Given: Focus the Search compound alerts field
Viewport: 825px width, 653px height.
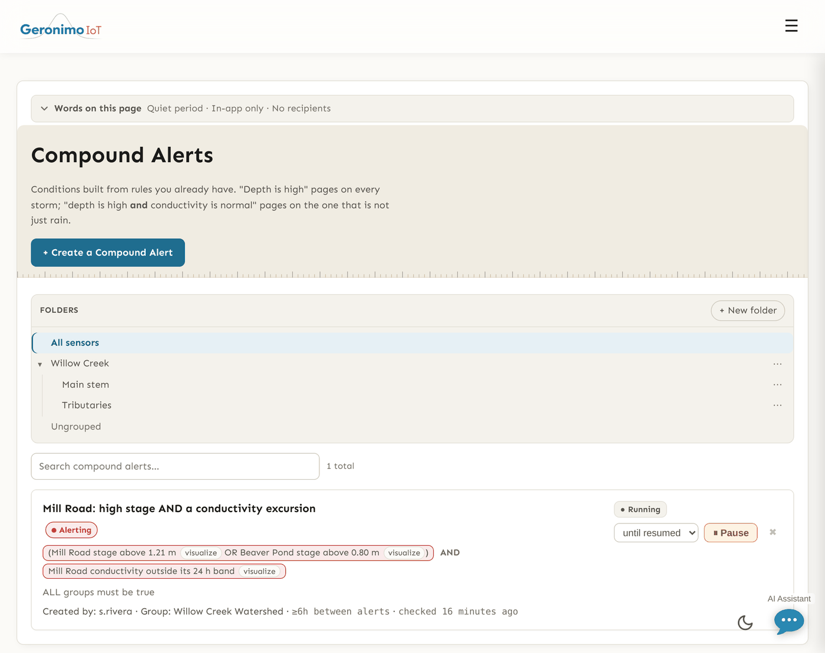Looking at the screenshot, I should [x=175, y=466].
